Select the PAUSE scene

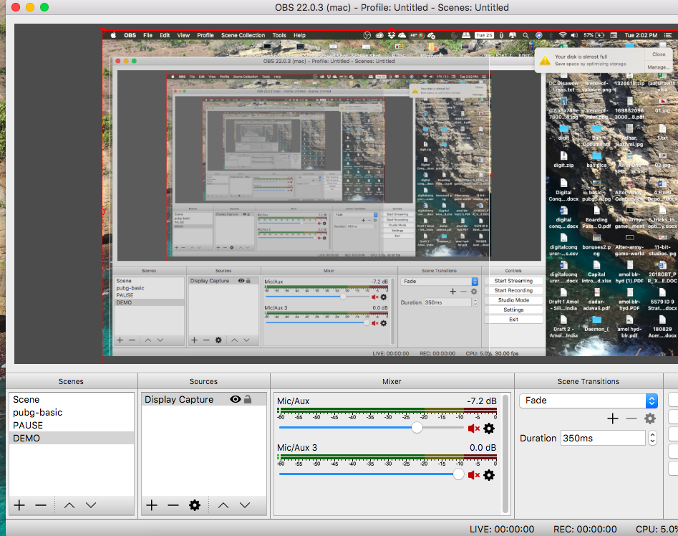pyautogui.click(x=72, y=425)
